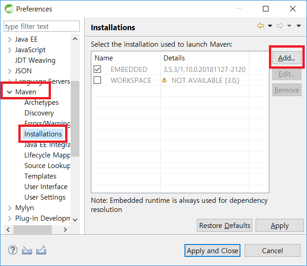Click the tree scroll up arrow
This screenshot has width=307, height=266.
point(75,39)
